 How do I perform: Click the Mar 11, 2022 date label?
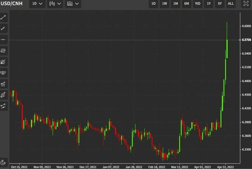click(x=179, y=167)
